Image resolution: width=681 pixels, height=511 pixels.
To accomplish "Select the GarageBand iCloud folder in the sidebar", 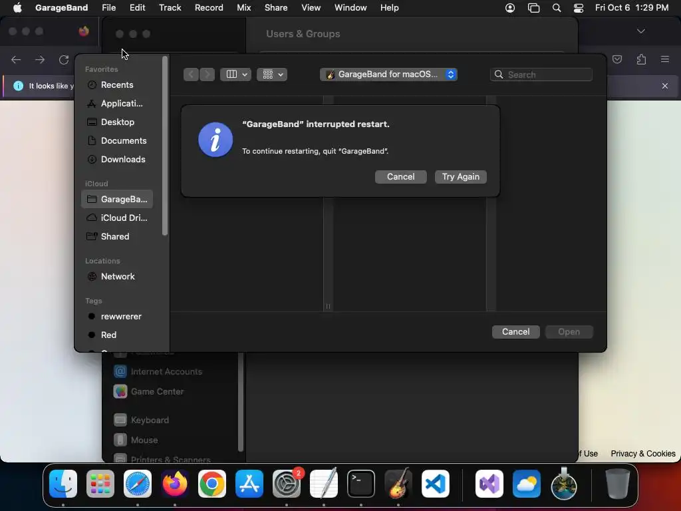I will pos(116,200).
